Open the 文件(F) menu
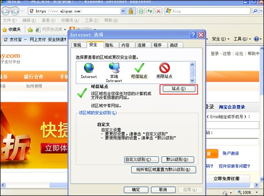 click(x=10, y=20)
